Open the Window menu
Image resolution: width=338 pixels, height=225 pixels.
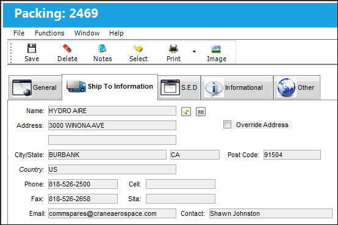[x=87, y=33]
